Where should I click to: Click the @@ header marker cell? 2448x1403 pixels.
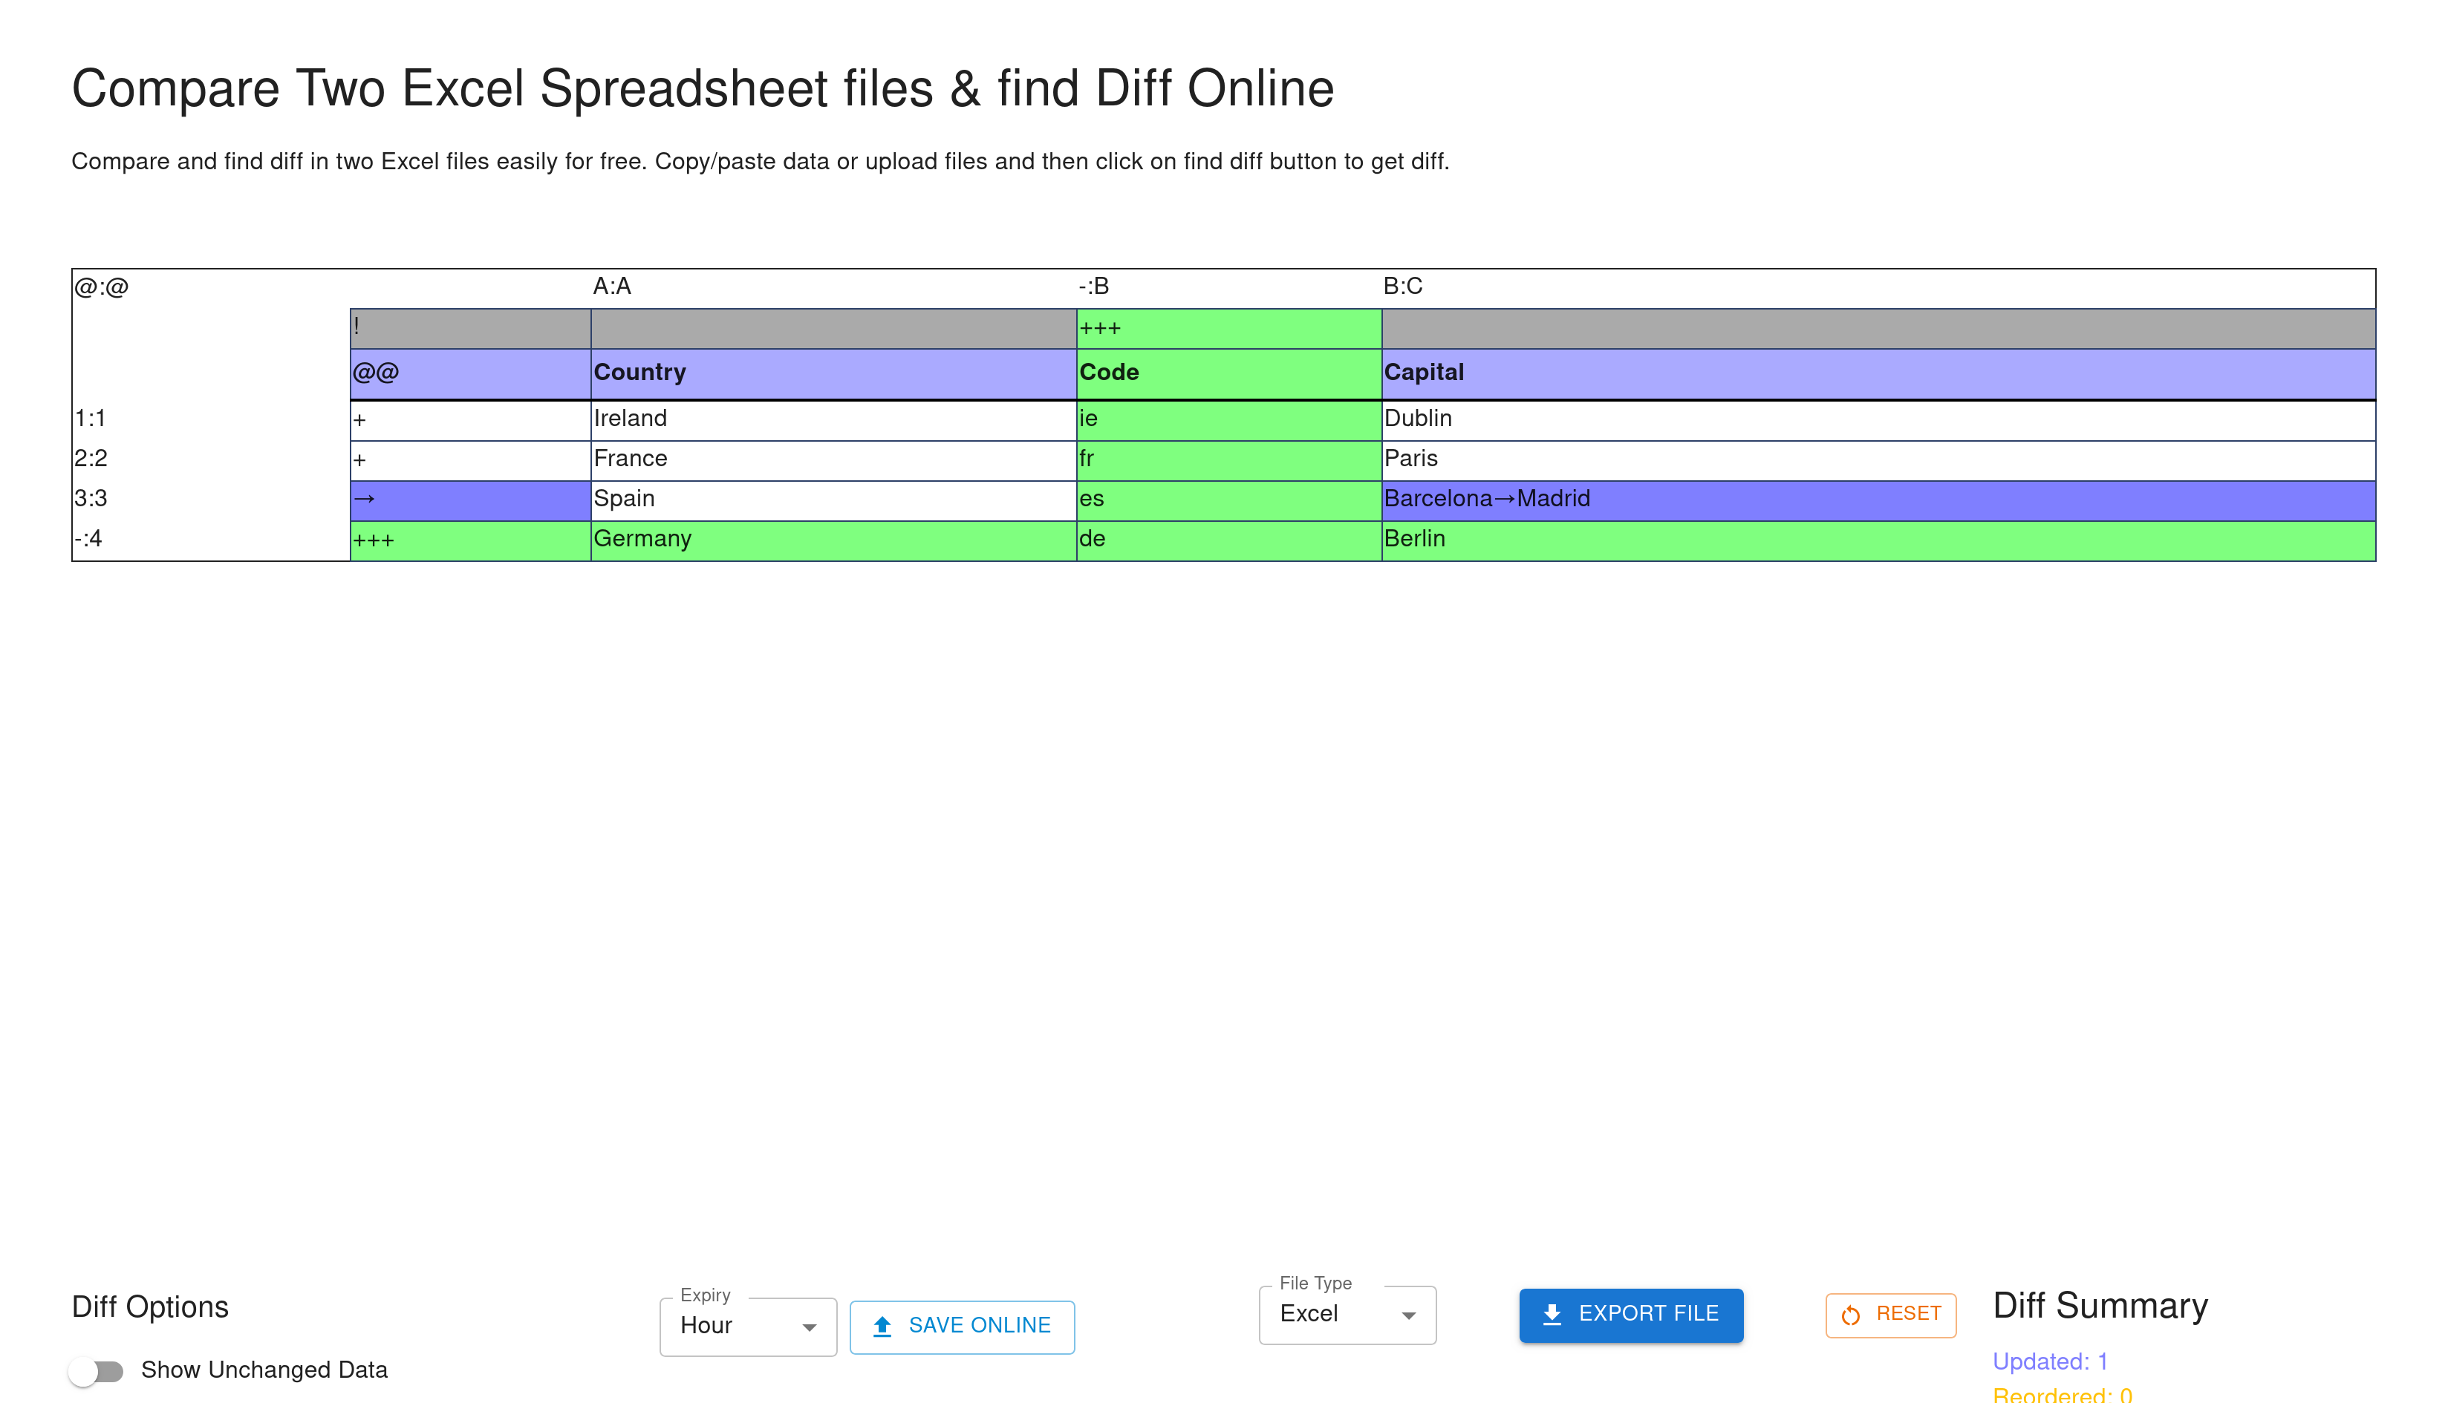pyautogui.click(x=376, y=373)
